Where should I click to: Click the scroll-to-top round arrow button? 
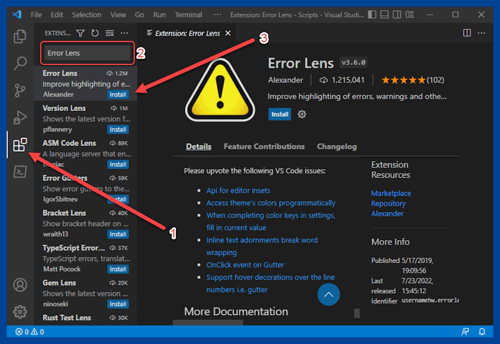(328, 294)
